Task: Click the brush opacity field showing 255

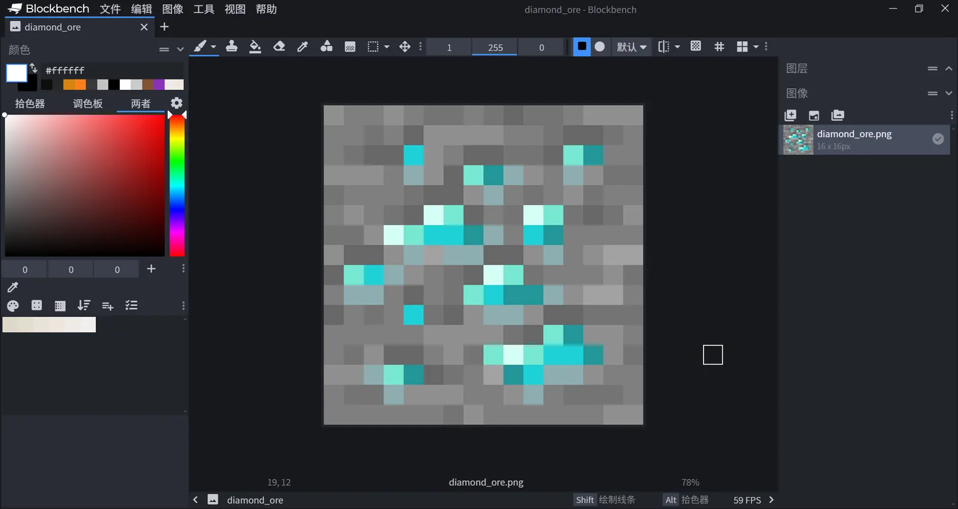Action: pos(495,47)
